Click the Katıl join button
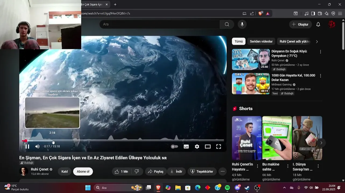This screenshot has width=345, height=193. click(65, 172)
